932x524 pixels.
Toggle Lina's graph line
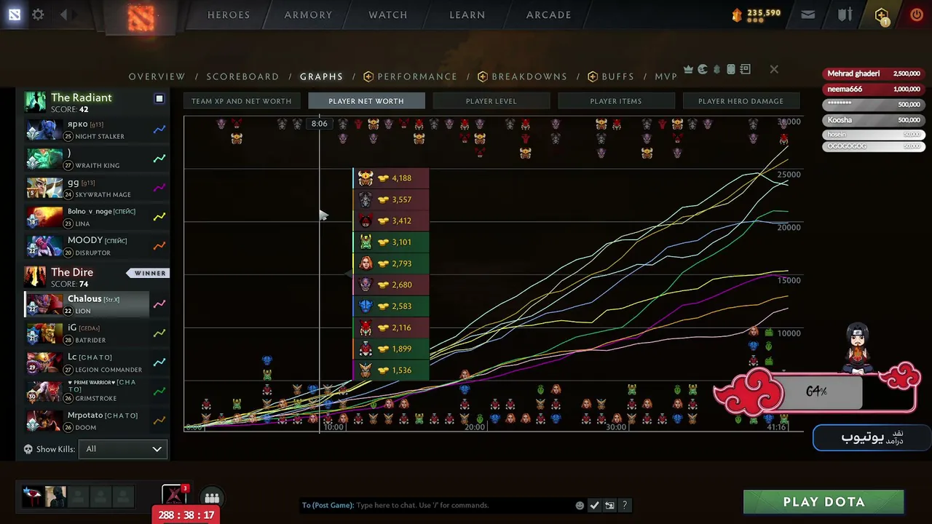[159, 217]
